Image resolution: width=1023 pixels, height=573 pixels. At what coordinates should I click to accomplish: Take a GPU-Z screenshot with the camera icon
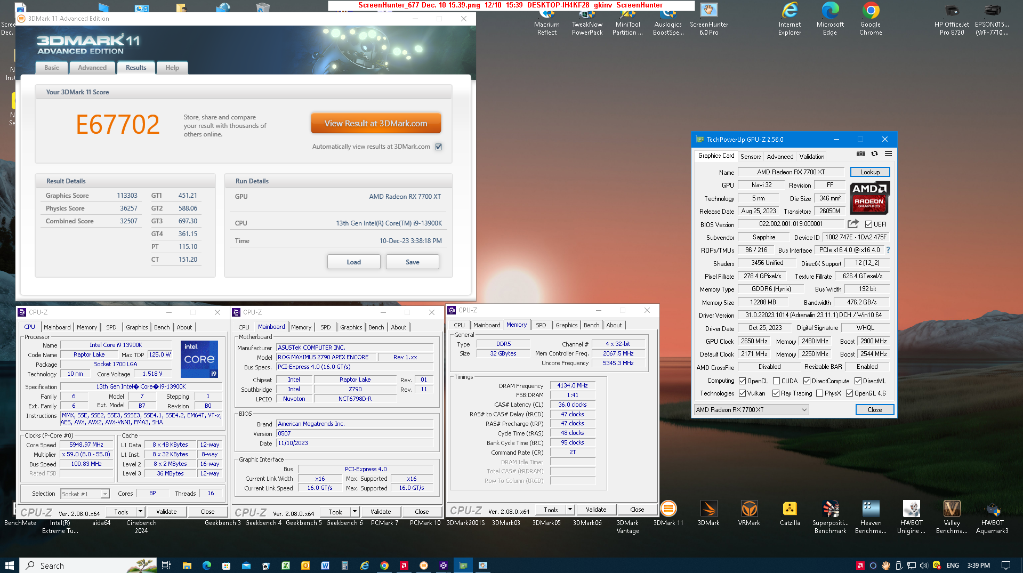[x=860, y=154]
